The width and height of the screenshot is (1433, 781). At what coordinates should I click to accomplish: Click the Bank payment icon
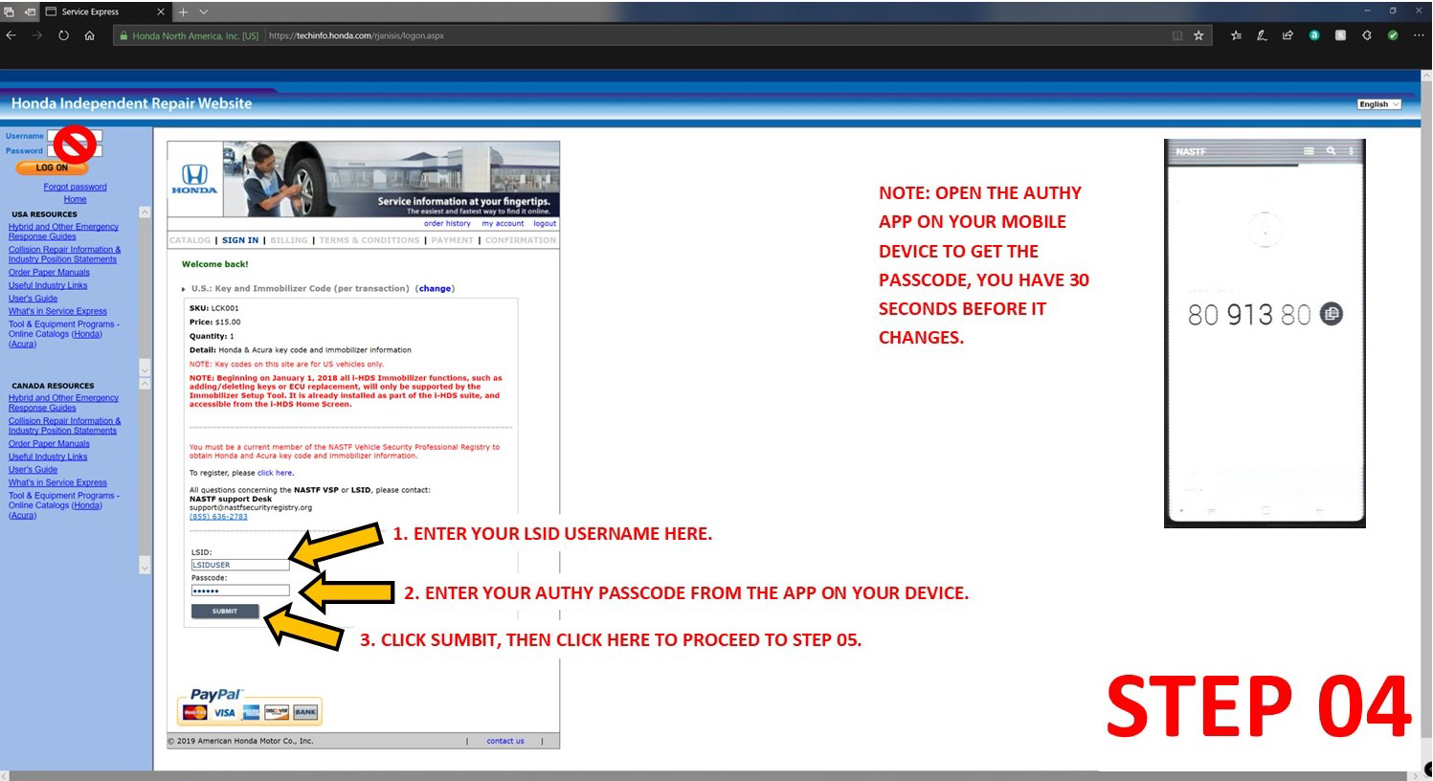(305, 712)
